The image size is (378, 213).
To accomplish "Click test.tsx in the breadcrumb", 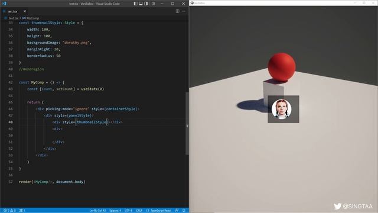I will 14,18.
